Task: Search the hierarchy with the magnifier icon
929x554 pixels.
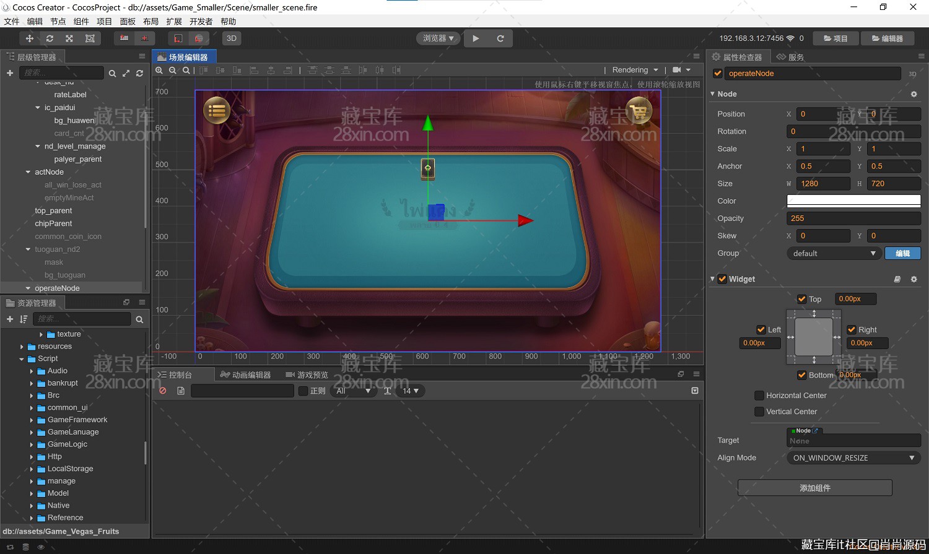Action: 112,73
